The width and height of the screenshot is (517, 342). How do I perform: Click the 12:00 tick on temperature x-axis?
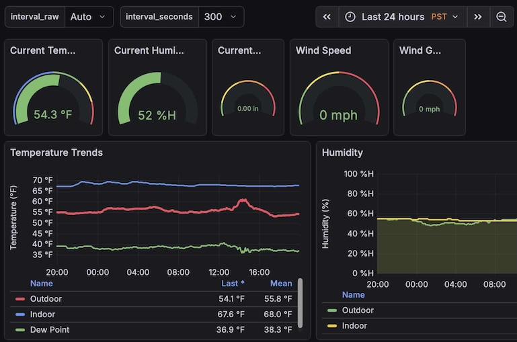point(219,272)
